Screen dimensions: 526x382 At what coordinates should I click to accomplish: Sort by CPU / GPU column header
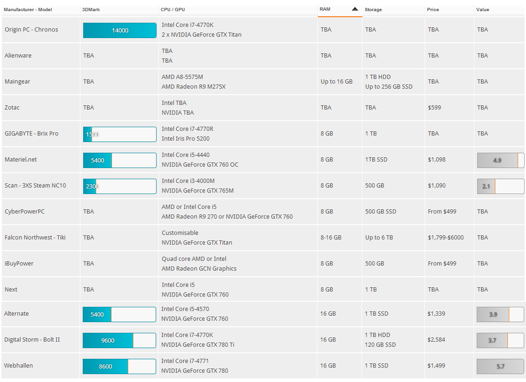[x=173, y=10]
